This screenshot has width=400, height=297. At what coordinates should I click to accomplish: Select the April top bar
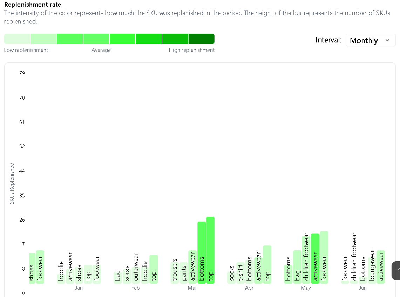click(267, 264)
